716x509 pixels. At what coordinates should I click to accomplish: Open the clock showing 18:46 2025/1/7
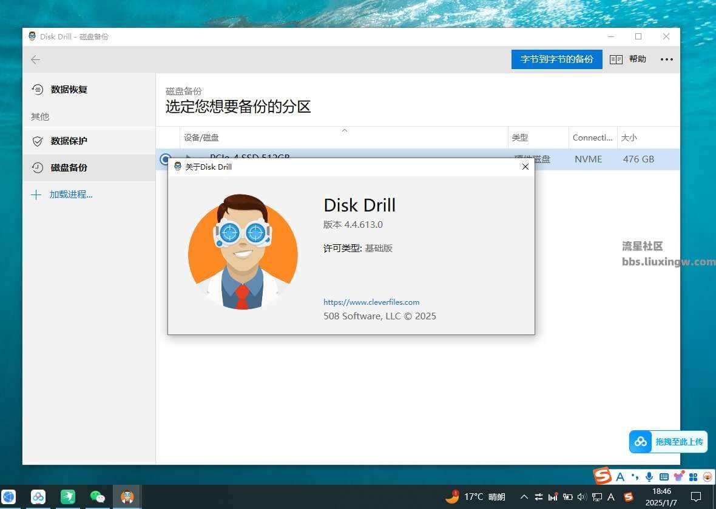[x=661, y=497]
